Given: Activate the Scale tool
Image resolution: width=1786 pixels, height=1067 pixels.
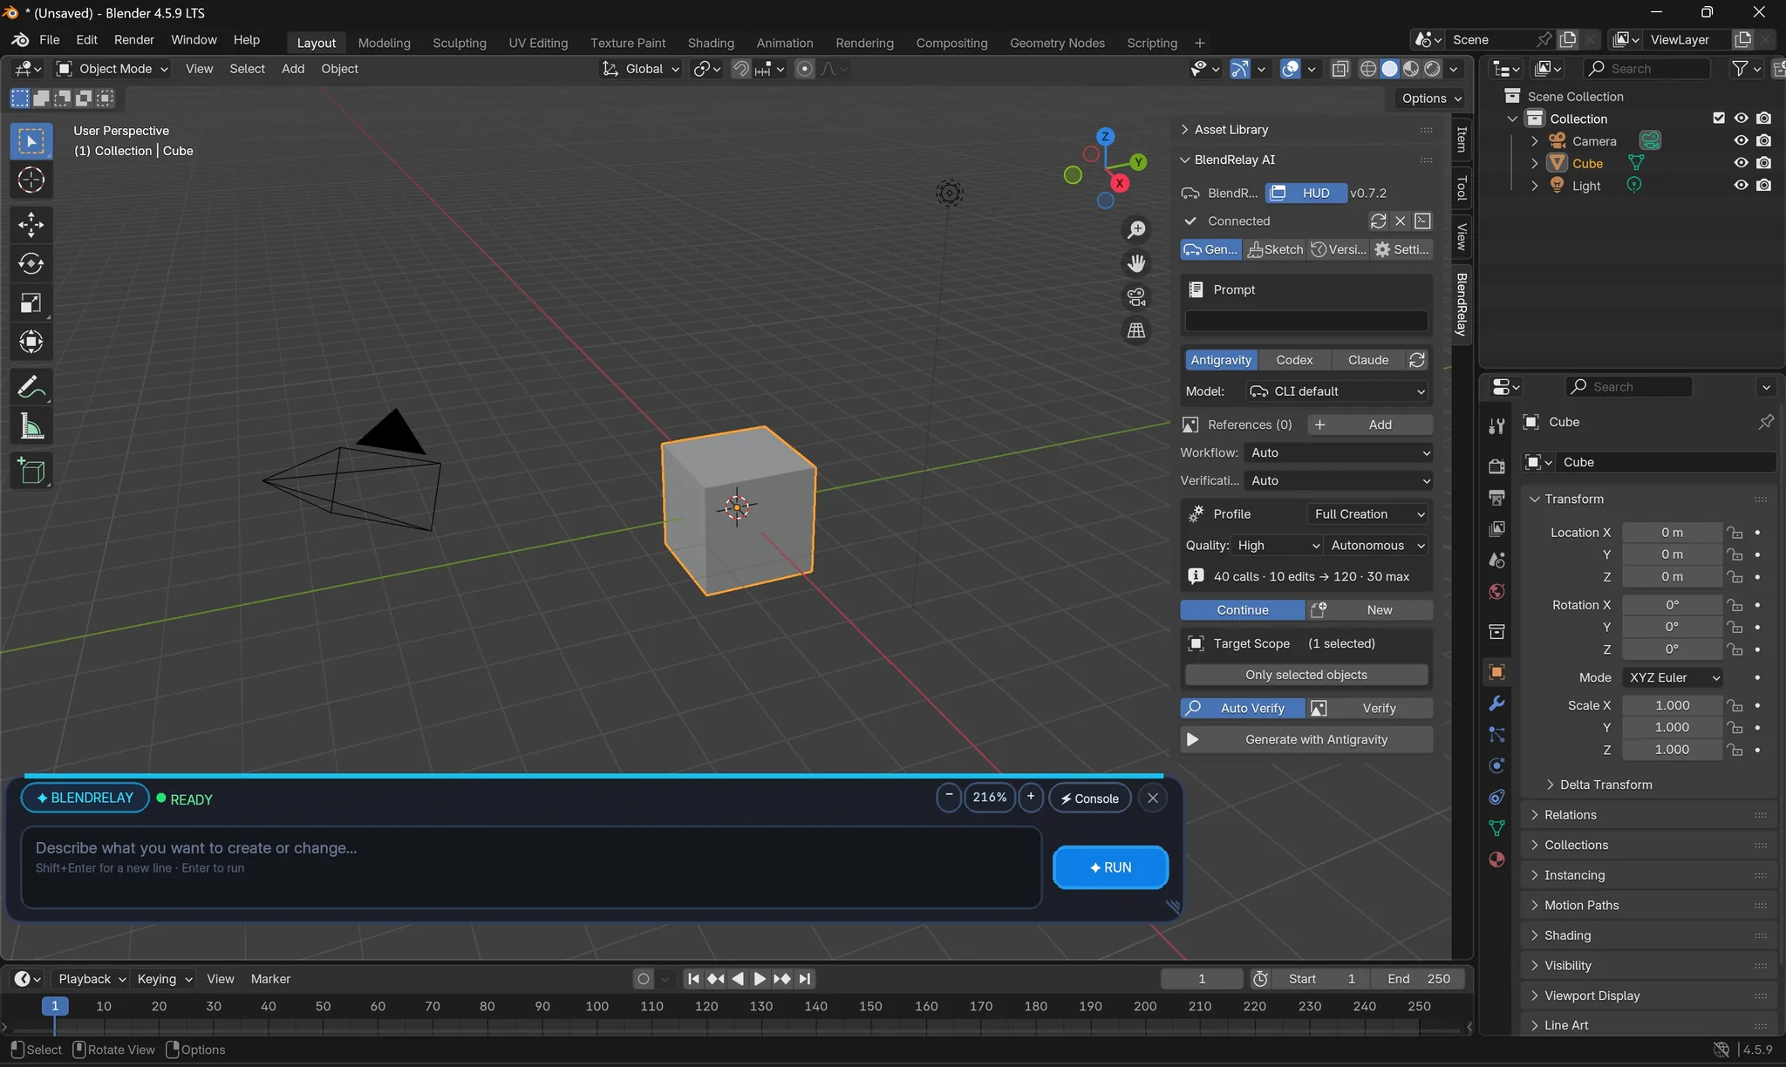Looking at the screenshot, I should [31, 302].
